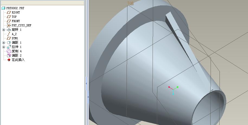The image size is (248, 125).
Task: Click the RIGHT datum plane icon
Action: pyautogui.click(x=9, y=12)
